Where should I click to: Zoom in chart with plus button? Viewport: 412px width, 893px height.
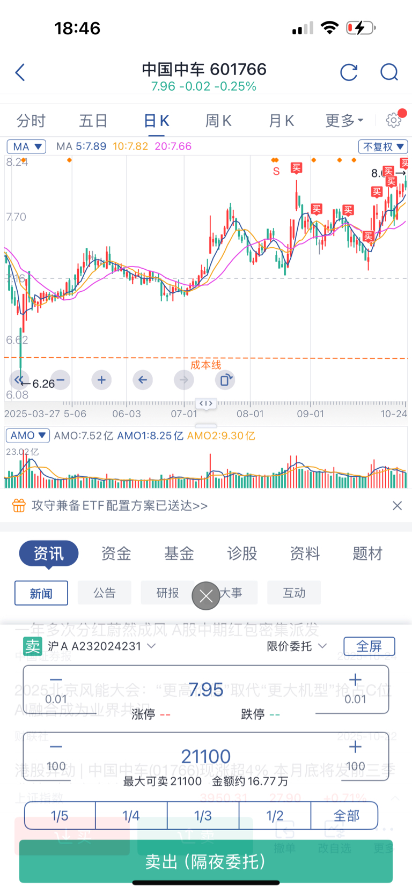(x=101, y=380)
